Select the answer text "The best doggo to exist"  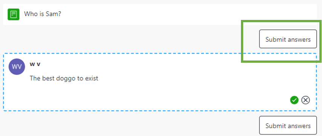(x=64, y=78)
